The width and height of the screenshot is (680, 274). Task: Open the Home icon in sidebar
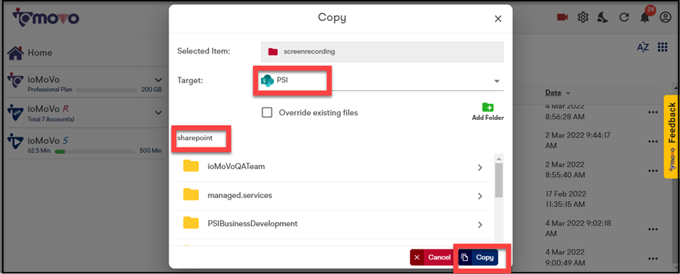pyautogui.click(x=16, y=53)
